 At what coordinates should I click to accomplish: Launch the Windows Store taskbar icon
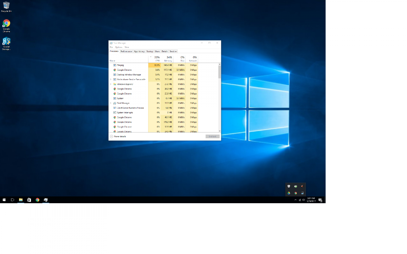pyautogui.click(x=29, y=200)
